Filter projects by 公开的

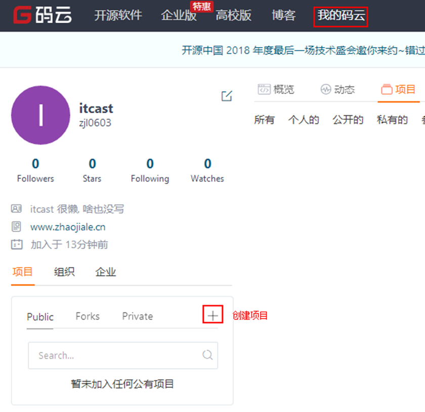pyautogui.click(x=348, y=119)
